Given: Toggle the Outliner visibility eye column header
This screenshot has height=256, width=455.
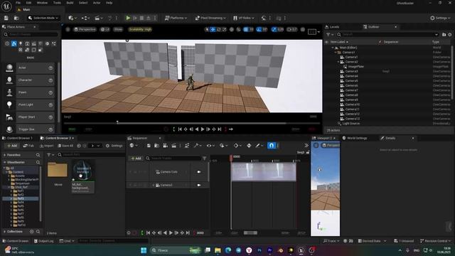Looking at the screenshot, I should [x=327, y=42].
